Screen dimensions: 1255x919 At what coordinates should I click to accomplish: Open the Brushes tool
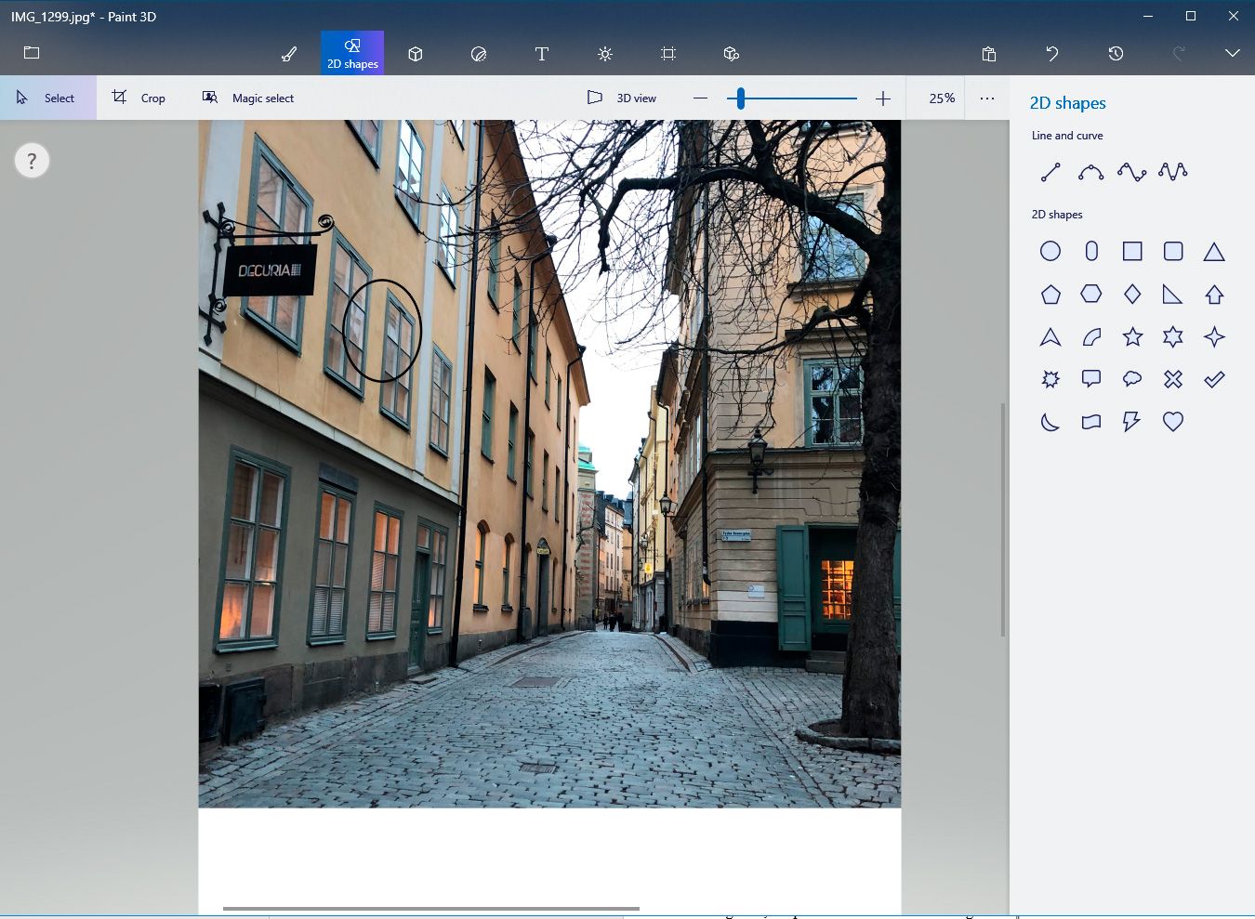click(289, 54)
